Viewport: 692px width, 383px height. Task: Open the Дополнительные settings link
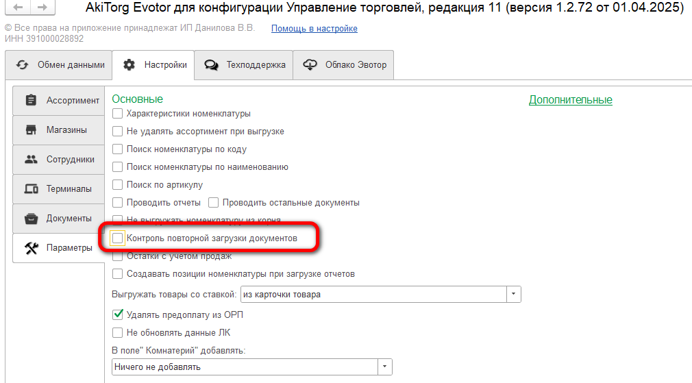(571, 100)
